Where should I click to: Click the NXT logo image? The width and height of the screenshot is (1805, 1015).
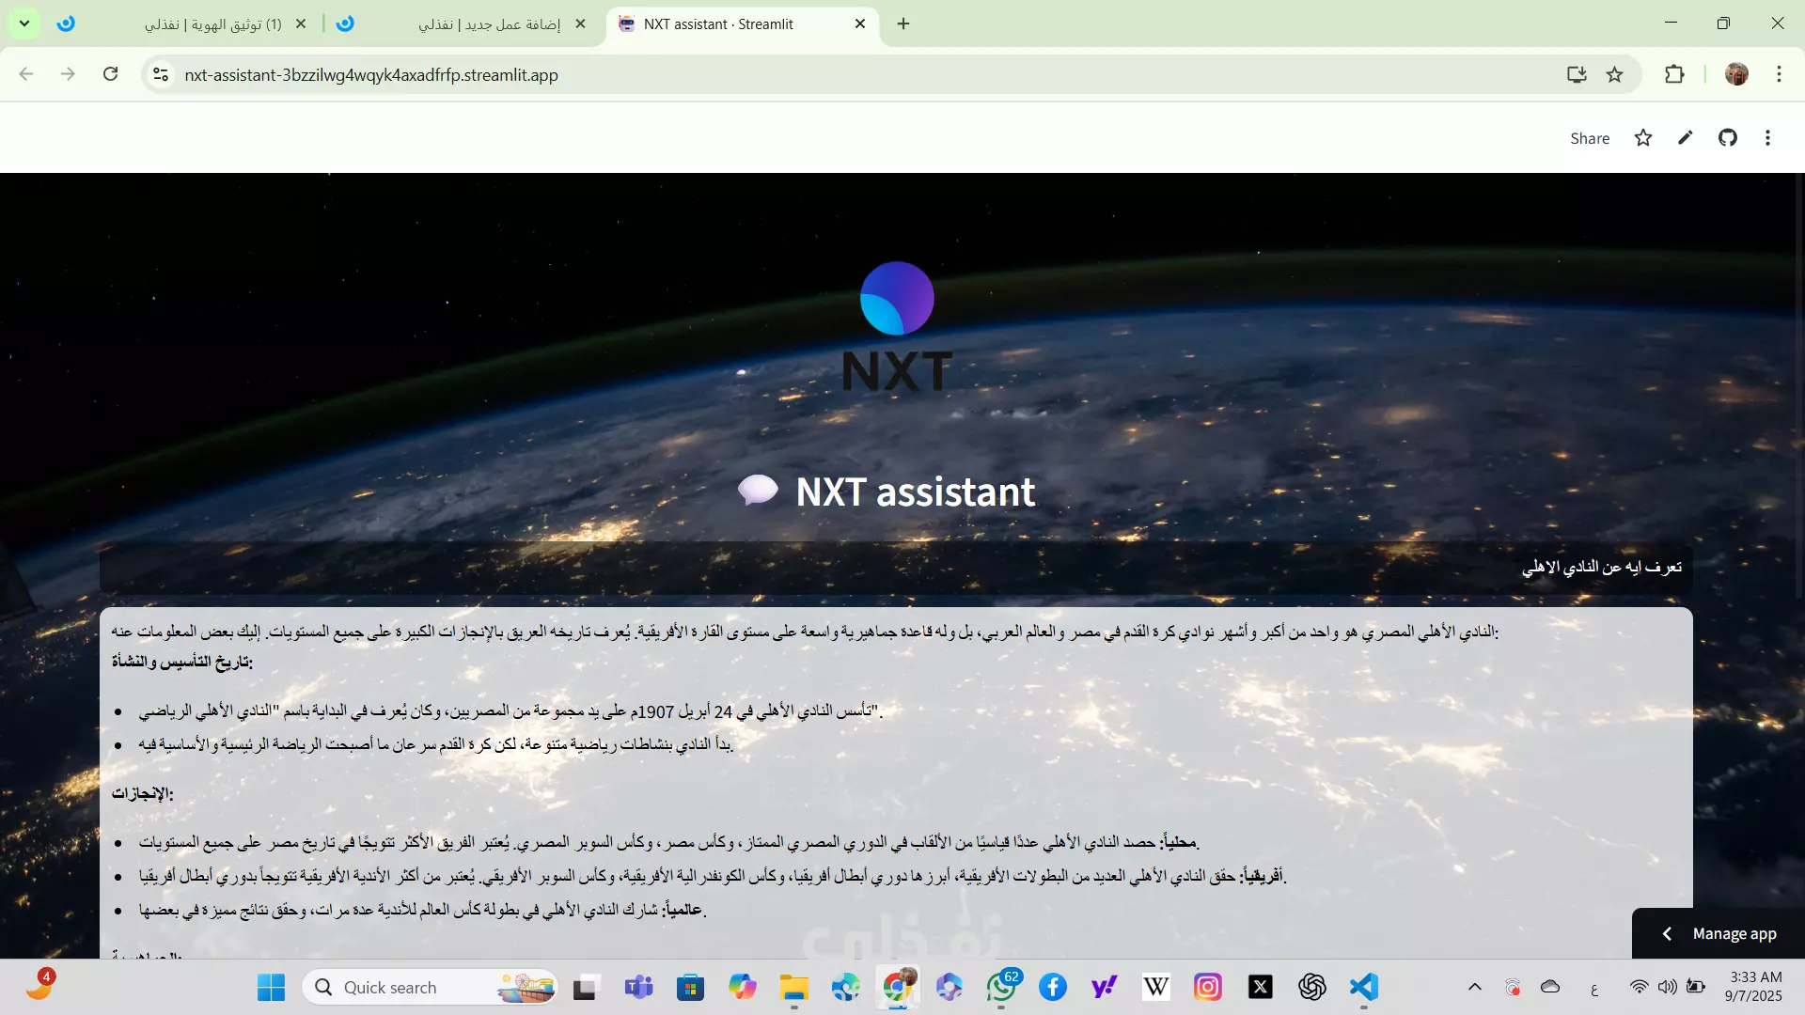[x=897, y=326]
